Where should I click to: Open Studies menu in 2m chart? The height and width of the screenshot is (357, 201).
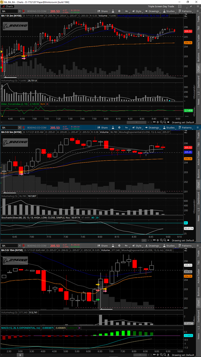coord(169,11)
